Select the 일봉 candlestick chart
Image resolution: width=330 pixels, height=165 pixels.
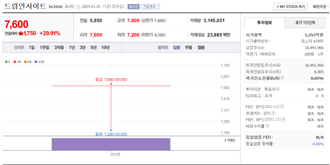point(177,47)
